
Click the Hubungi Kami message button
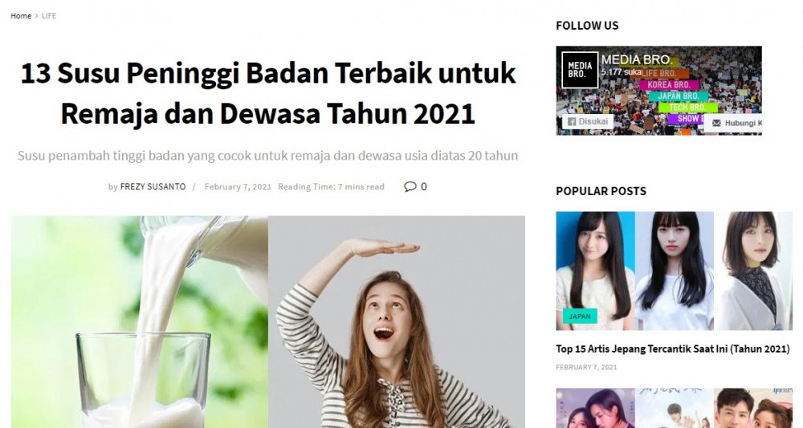[734, 123]
